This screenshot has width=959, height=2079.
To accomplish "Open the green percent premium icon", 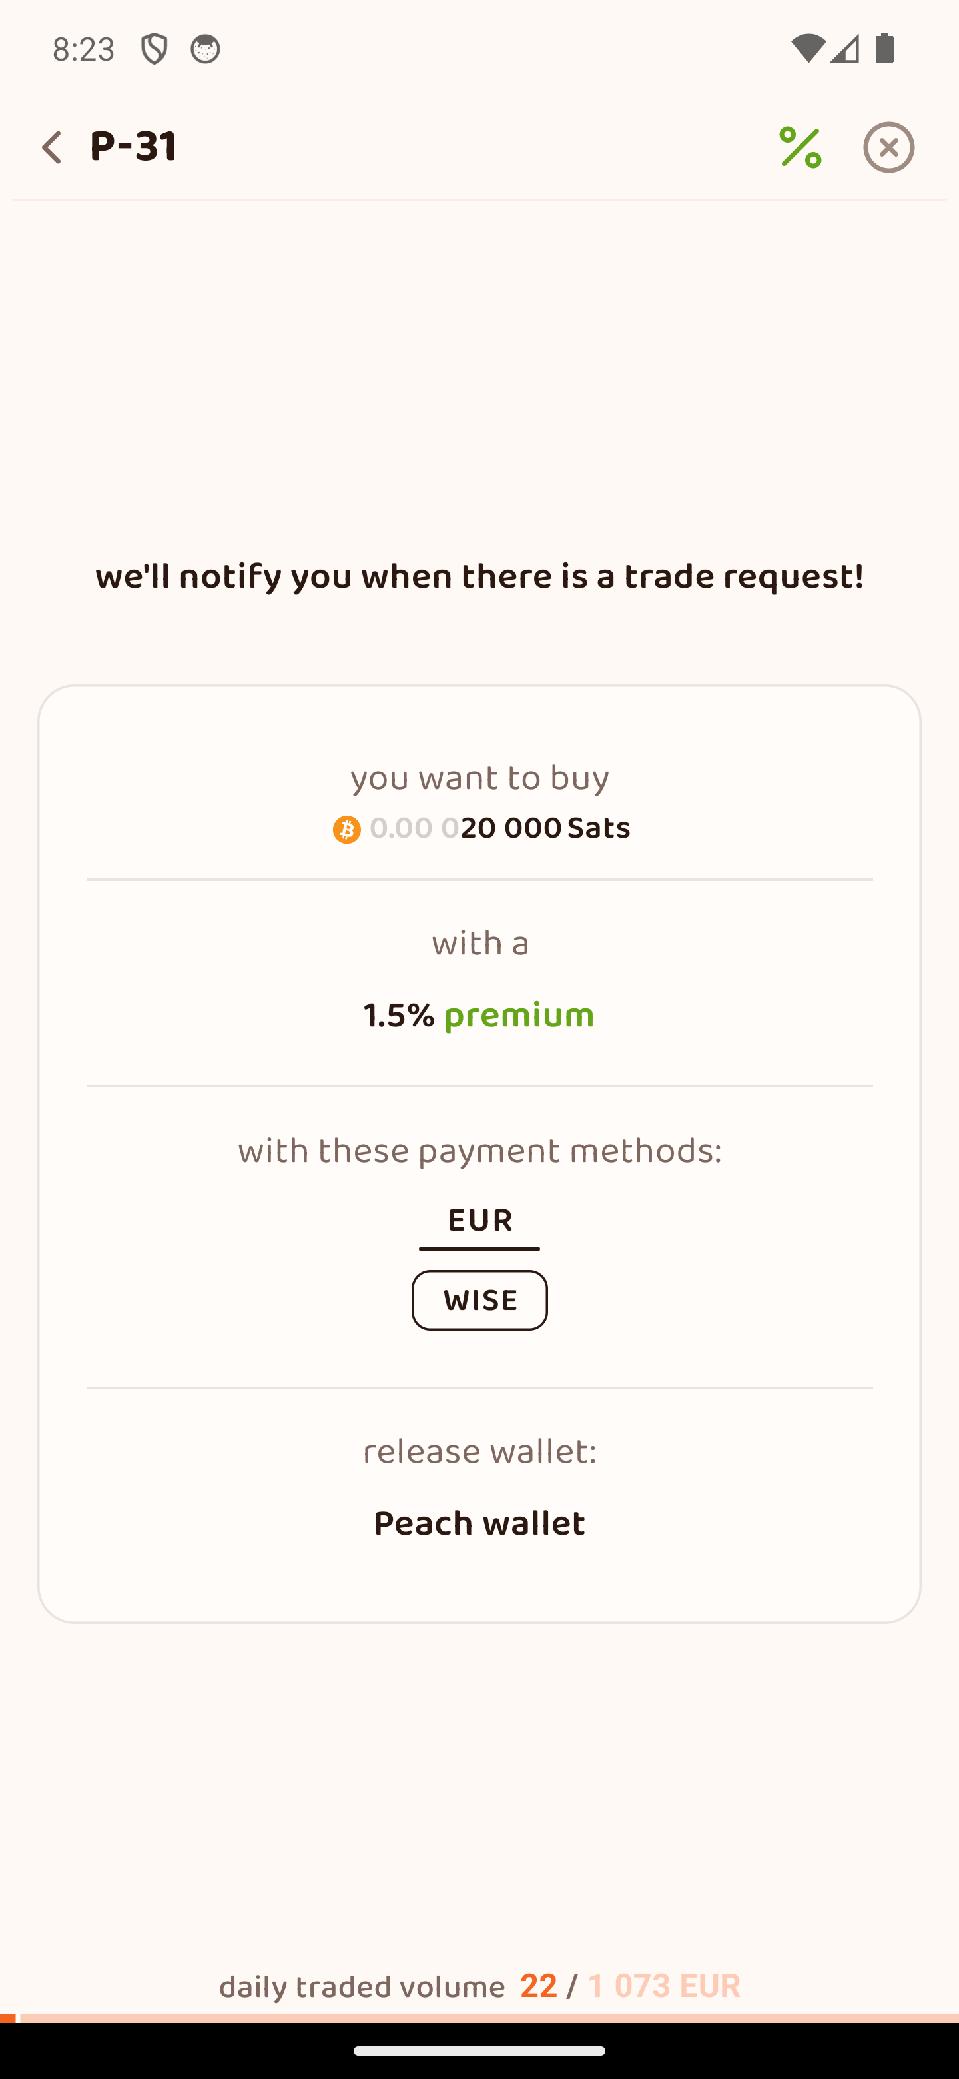I will click(800, 148).
